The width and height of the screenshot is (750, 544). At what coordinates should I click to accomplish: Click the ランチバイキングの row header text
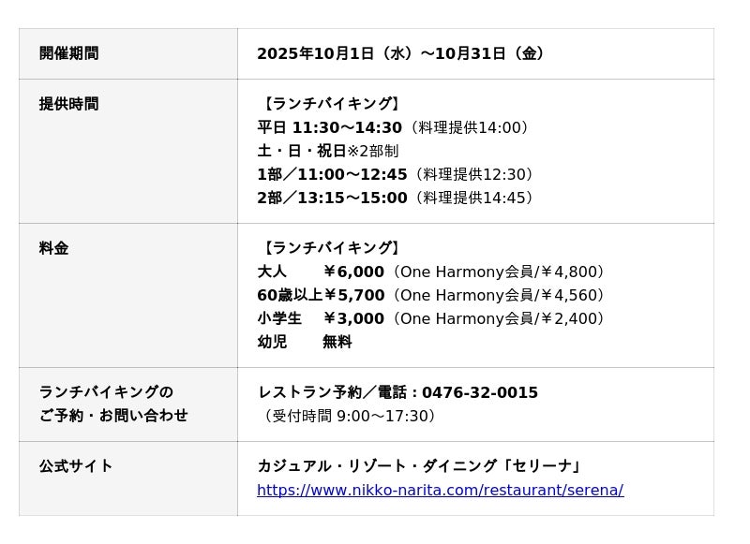click(x=106, y=392)
